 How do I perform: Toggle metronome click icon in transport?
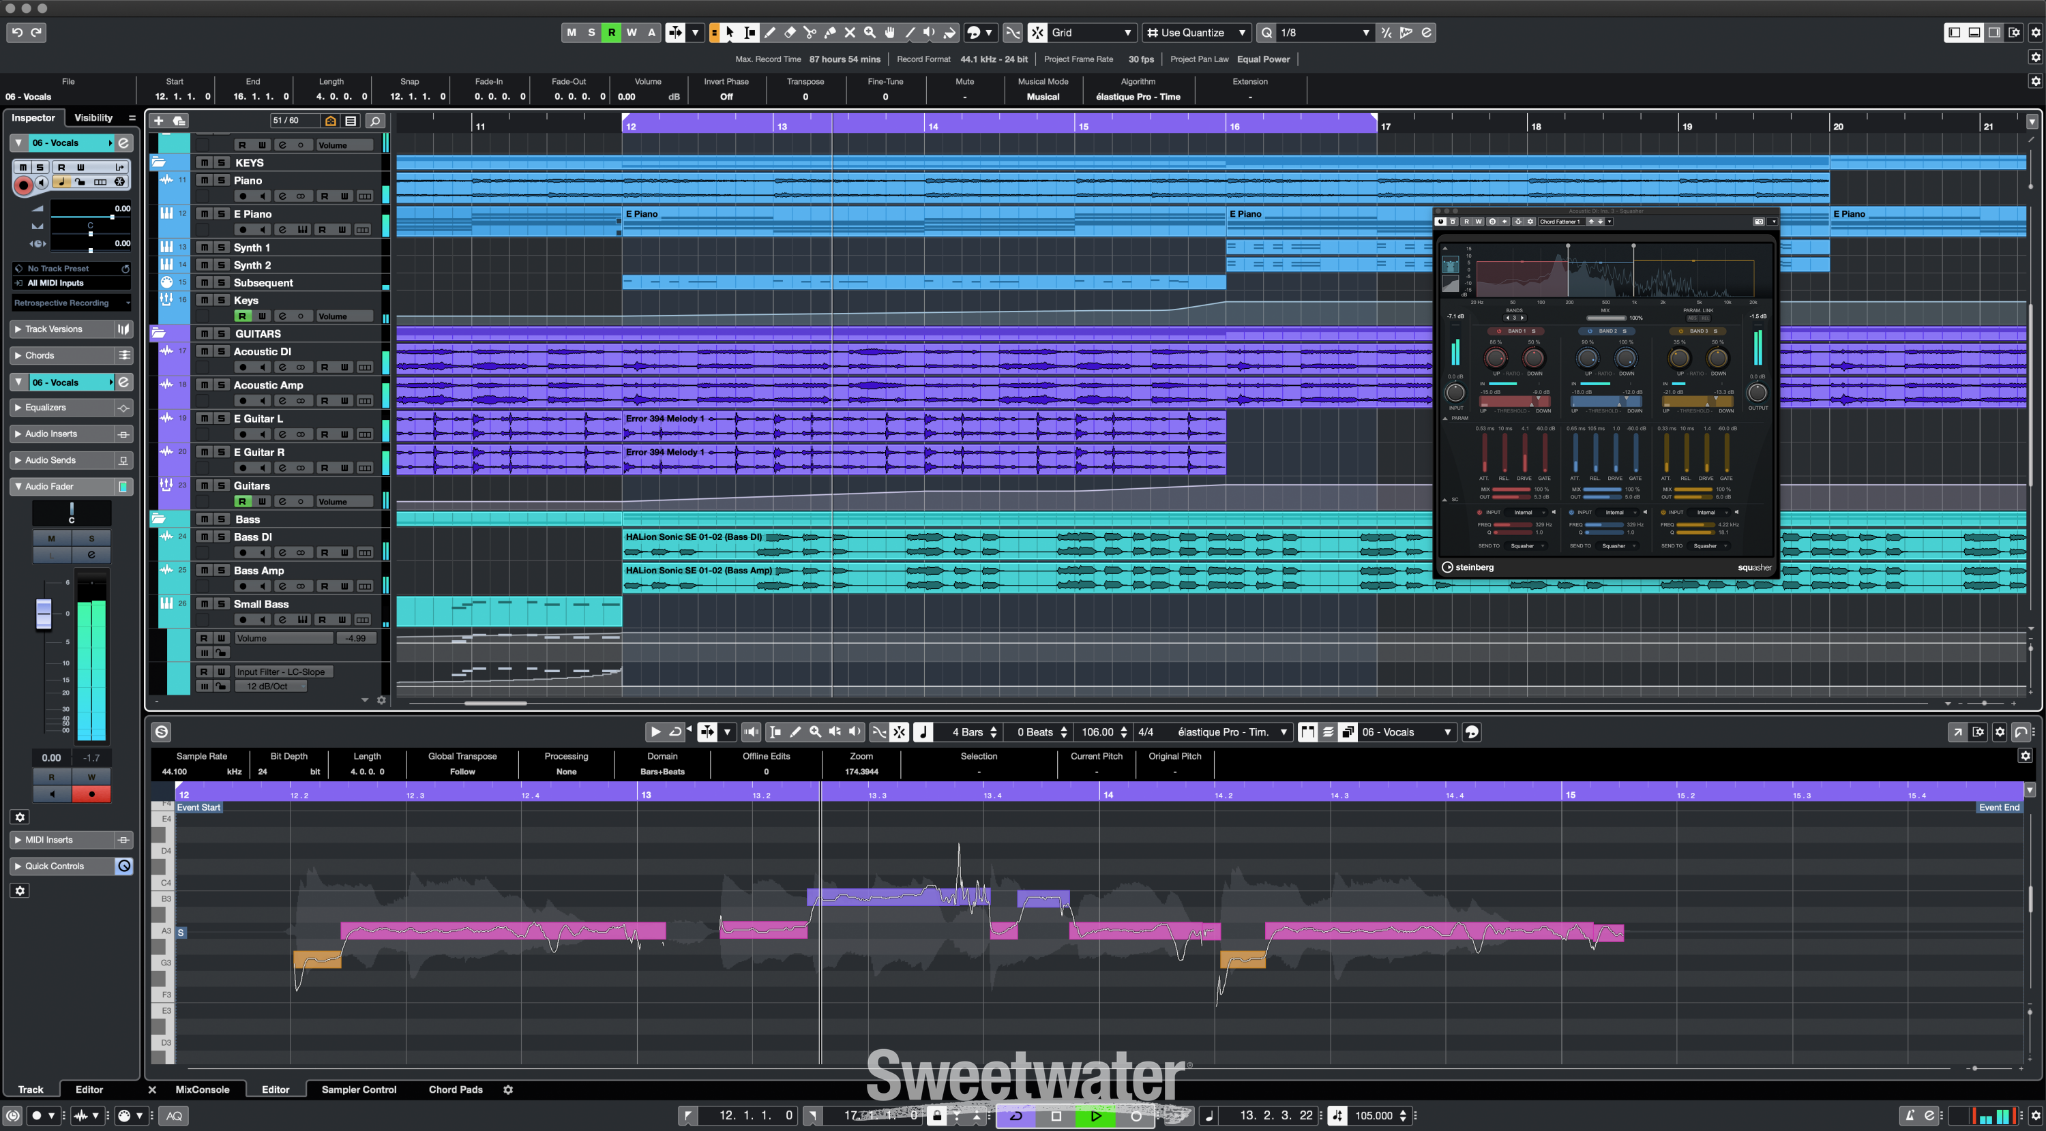[x=1910, y=1116]
